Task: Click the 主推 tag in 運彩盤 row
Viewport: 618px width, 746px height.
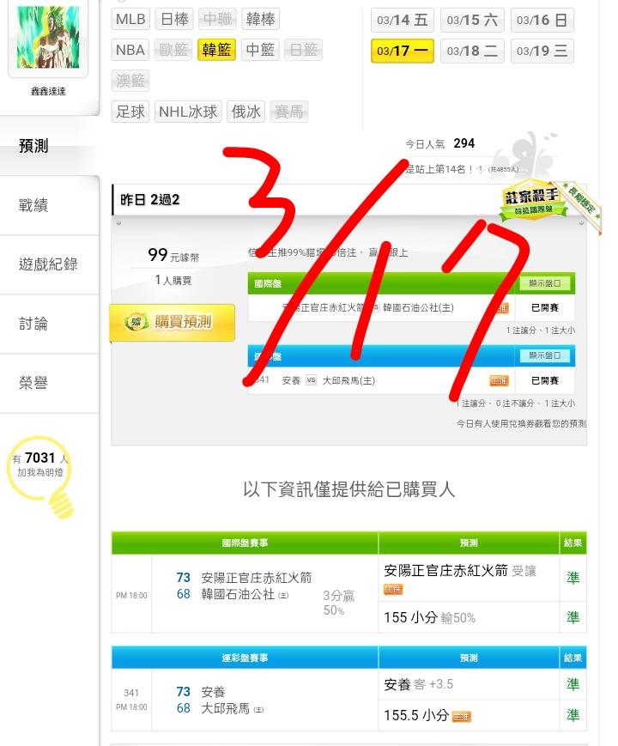Action: [499, 380]
